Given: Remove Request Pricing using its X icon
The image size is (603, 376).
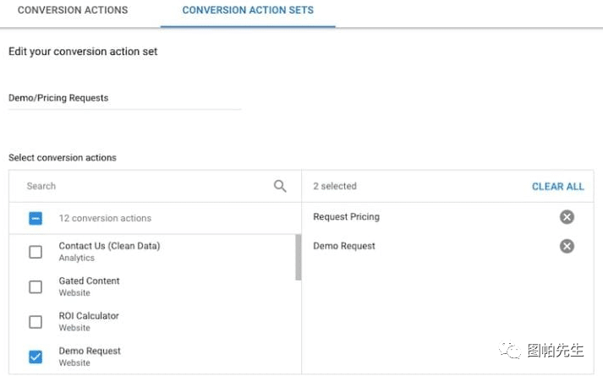Looking at the screenshot, I should (x=567, y=217).
